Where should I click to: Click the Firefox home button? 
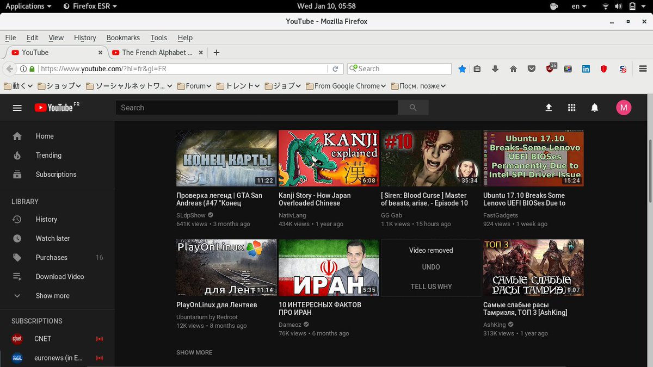click(x=513, y=69)
